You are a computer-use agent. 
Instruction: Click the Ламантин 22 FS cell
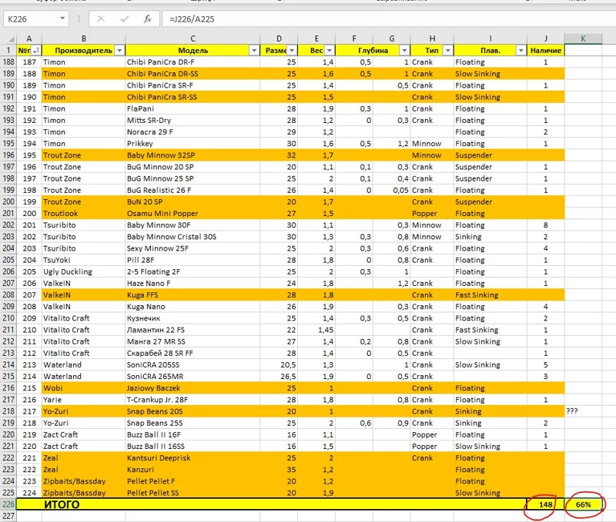[192, 330]
